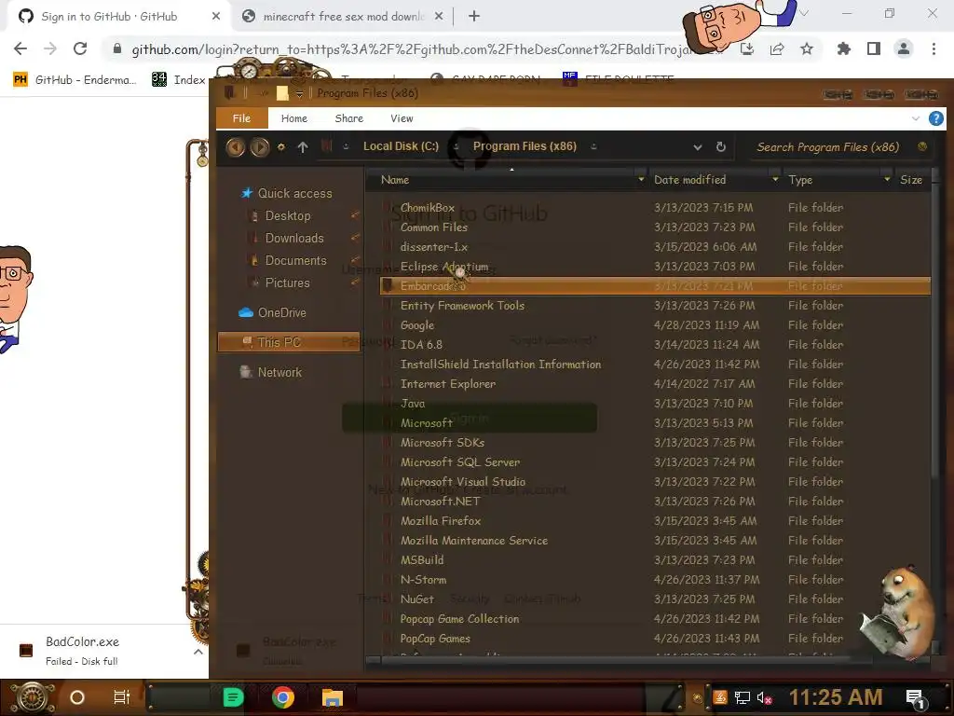Select the IDA 6.8 folder
This screenshot has width=954, height=716.
[421, 345]
